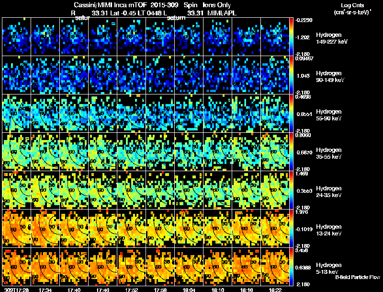This screenshot has width=383, height=292.
Task: Click the 'Lat -0.45' header value
Action: tap(123, 13)
